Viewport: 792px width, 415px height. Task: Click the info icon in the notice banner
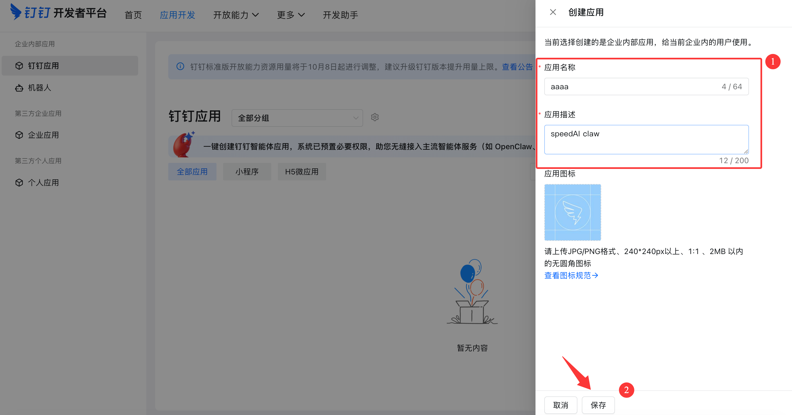tap(181, 66)
